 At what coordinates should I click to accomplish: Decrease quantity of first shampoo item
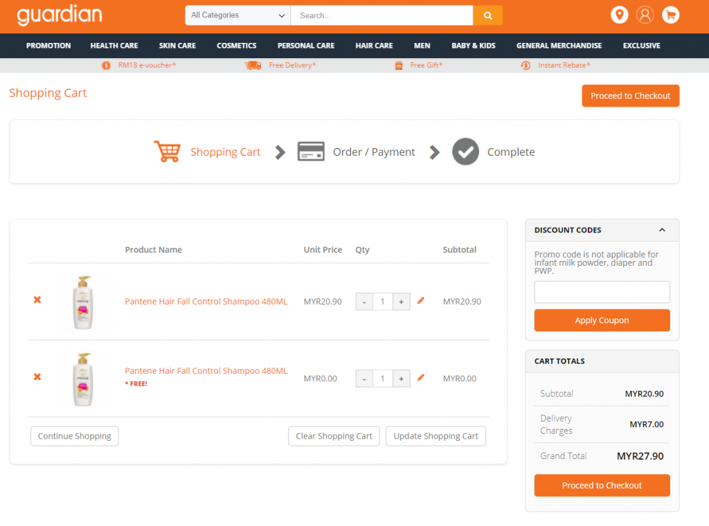[364, 302]
